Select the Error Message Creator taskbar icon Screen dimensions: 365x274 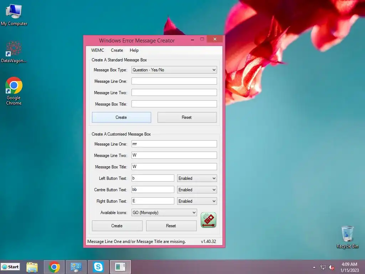click(x=120, y=267)
